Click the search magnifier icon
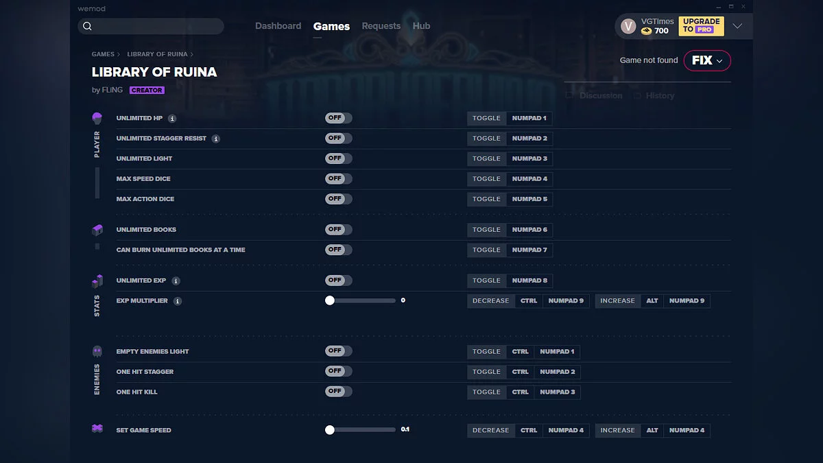823x463 pixels. [x=87, y=27]
